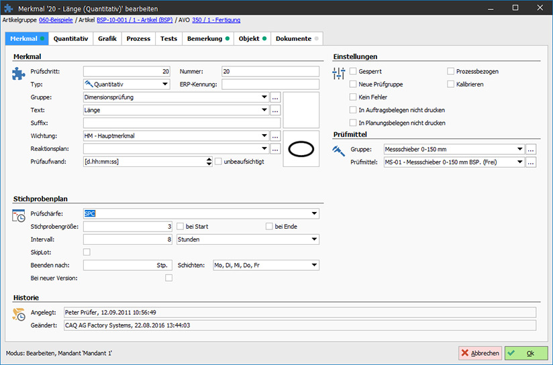Click the Suffix input field

click(182, 123)
